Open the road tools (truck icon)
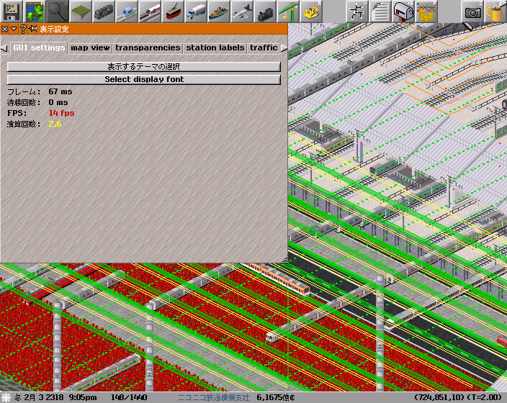The image size is (507, 403). pos(196,12)
